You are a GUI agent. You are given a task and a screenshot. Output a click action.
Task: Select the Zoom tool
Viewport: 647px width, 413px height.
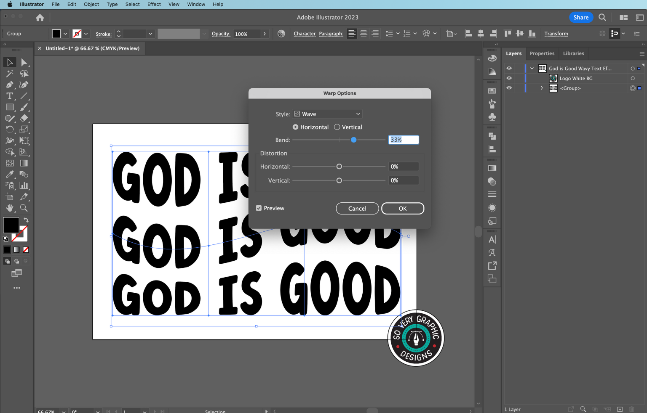pos(24,208)
